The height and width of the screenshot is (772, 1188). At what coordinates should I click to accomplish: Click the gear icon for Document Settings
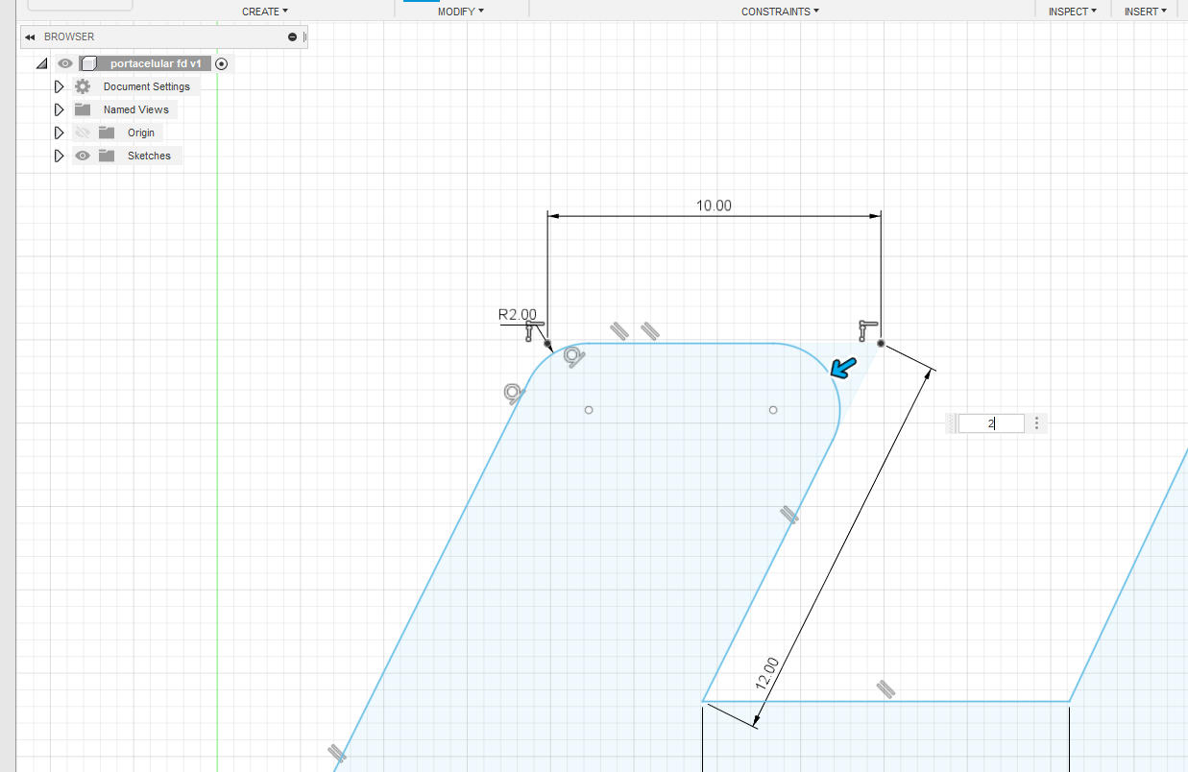pyautogui.click(x=83, y=86)
